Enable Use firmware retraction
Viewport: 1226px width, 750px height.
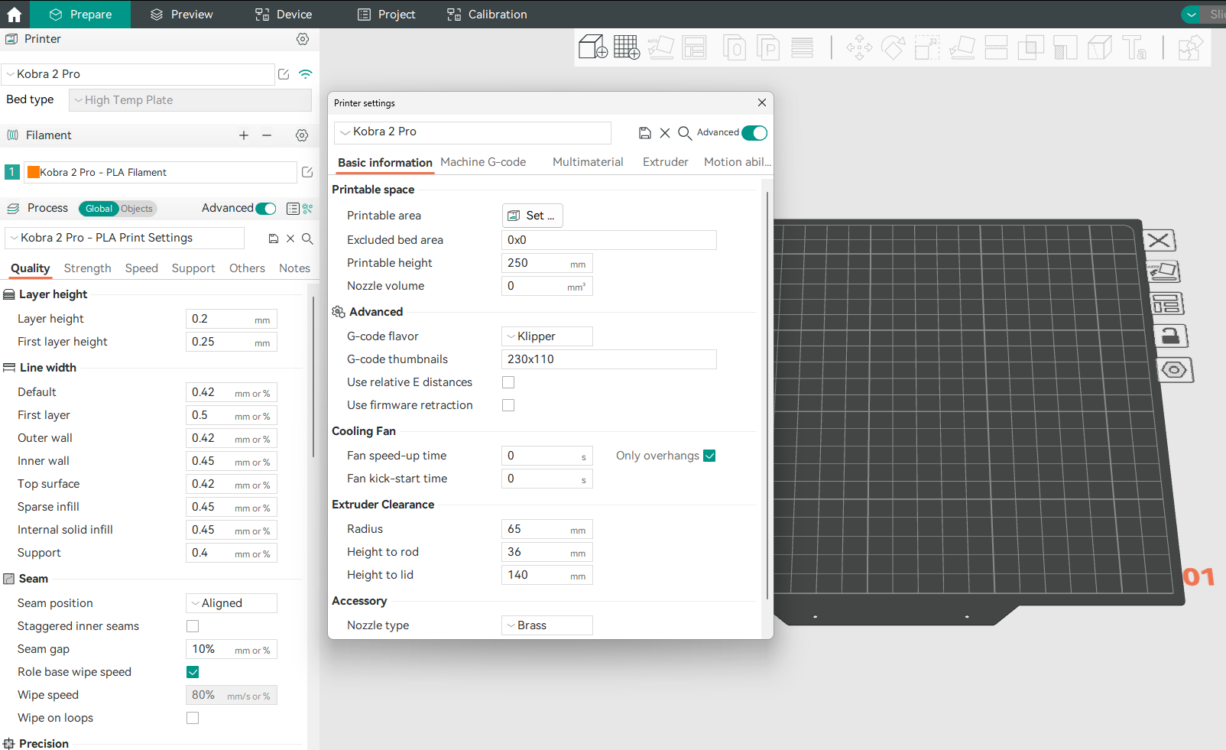pos(508,405)
